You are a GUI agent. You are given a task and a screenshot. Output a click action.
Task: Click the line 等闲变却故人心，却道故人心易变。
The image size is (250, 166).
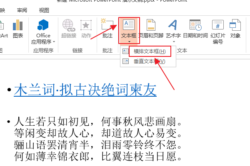point(98,133)
